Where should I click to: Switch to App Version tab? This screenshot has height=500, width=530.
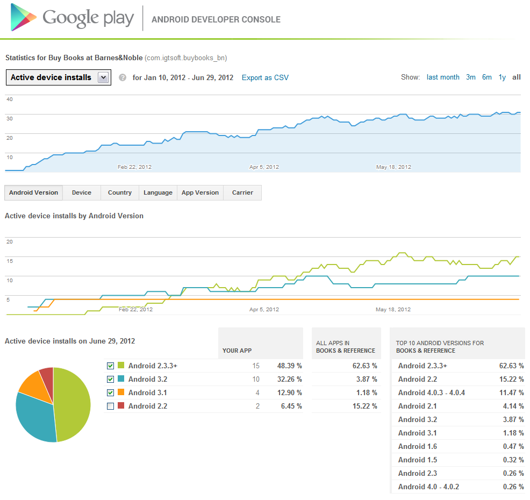tap(200, 192)
